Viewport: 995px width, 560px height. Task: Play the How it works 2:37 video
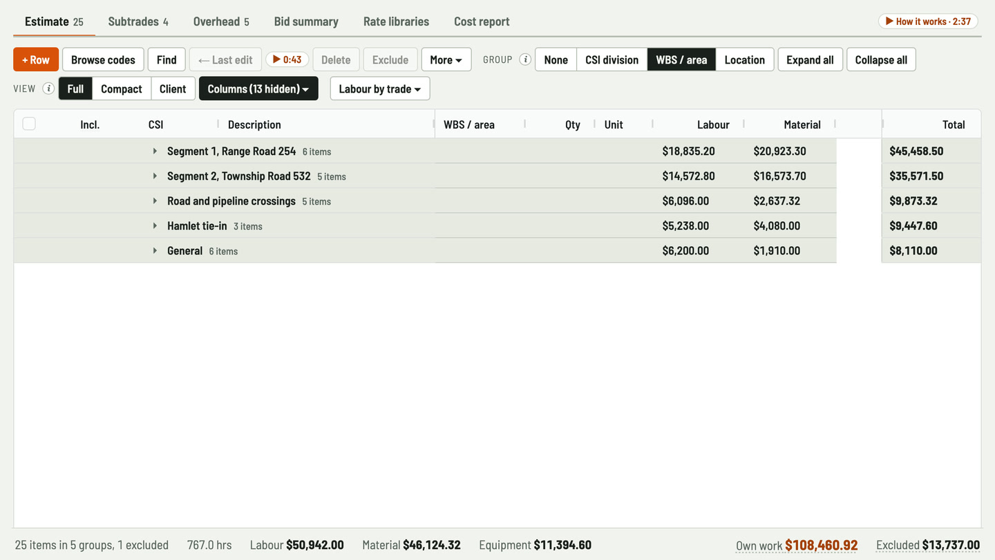tap(928, 21)
